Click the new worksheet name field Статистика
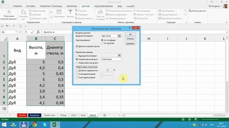 coord(111,59)
